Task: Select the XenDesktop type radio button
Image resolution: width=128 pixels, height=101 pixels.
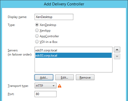Action: pos(37,25)
